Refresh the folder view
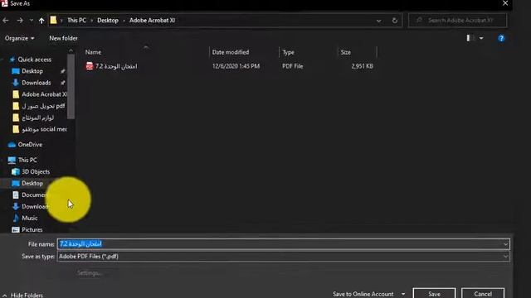This screenshot has width=531, height=298. (395, 21)
